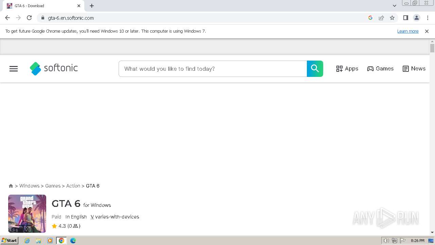Image resolution: width=435 pixels, height=245 pixels.
Task: Click the scrollbar down arrow
Action: (x=432, y=232)
